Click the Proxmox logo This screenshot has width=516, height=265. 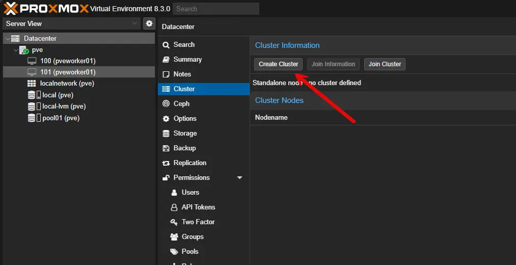pos(46,8)
